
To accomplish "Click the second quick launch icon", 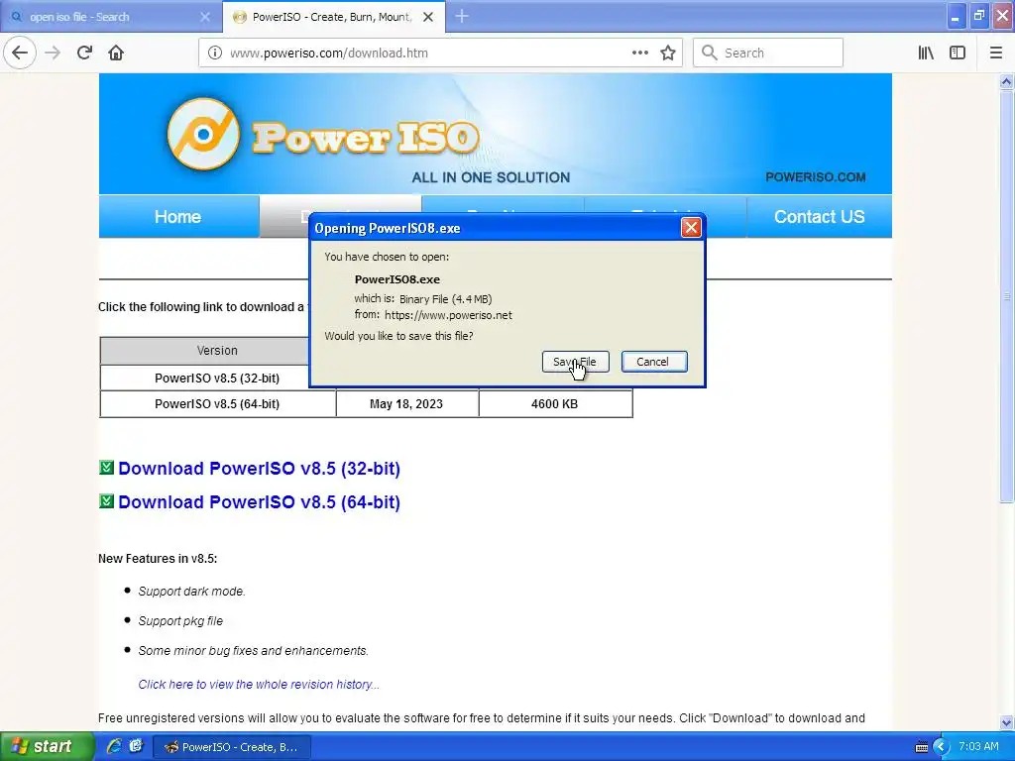I will click(136, 747).
